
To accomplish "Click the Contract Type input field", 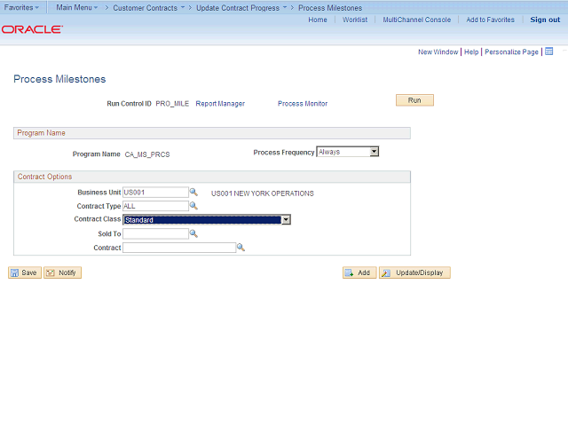I will coord(155,206).
